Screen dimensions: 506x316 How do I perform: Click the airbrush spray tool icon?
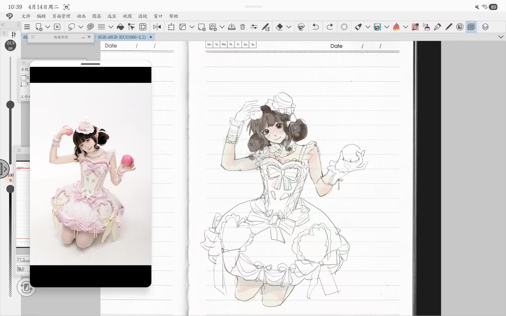[x=427, y=27]
